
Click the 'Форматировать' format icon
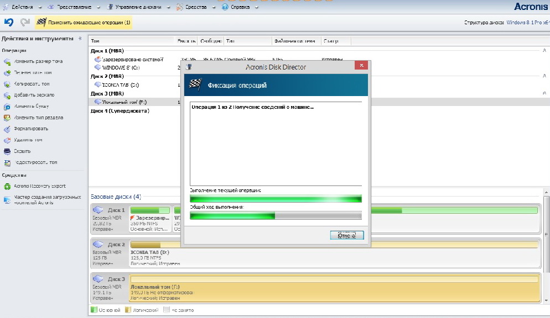[x=7, y=129]
